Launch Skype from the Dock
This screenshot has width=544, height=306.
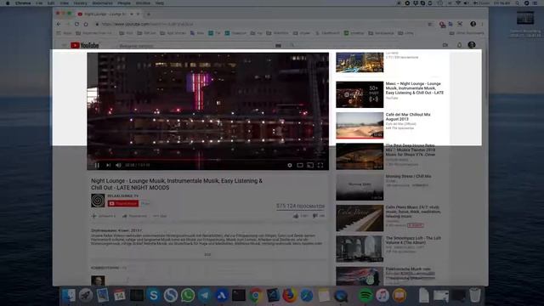[x=153, y=295]
